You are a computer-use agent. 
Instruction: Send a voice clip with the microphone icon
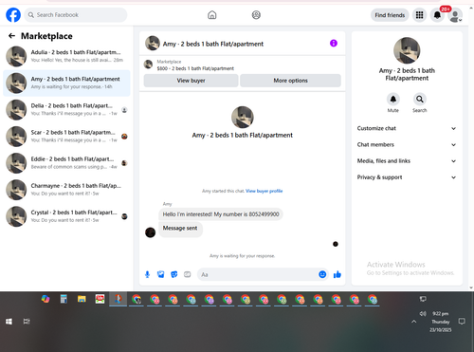point(147,274)
